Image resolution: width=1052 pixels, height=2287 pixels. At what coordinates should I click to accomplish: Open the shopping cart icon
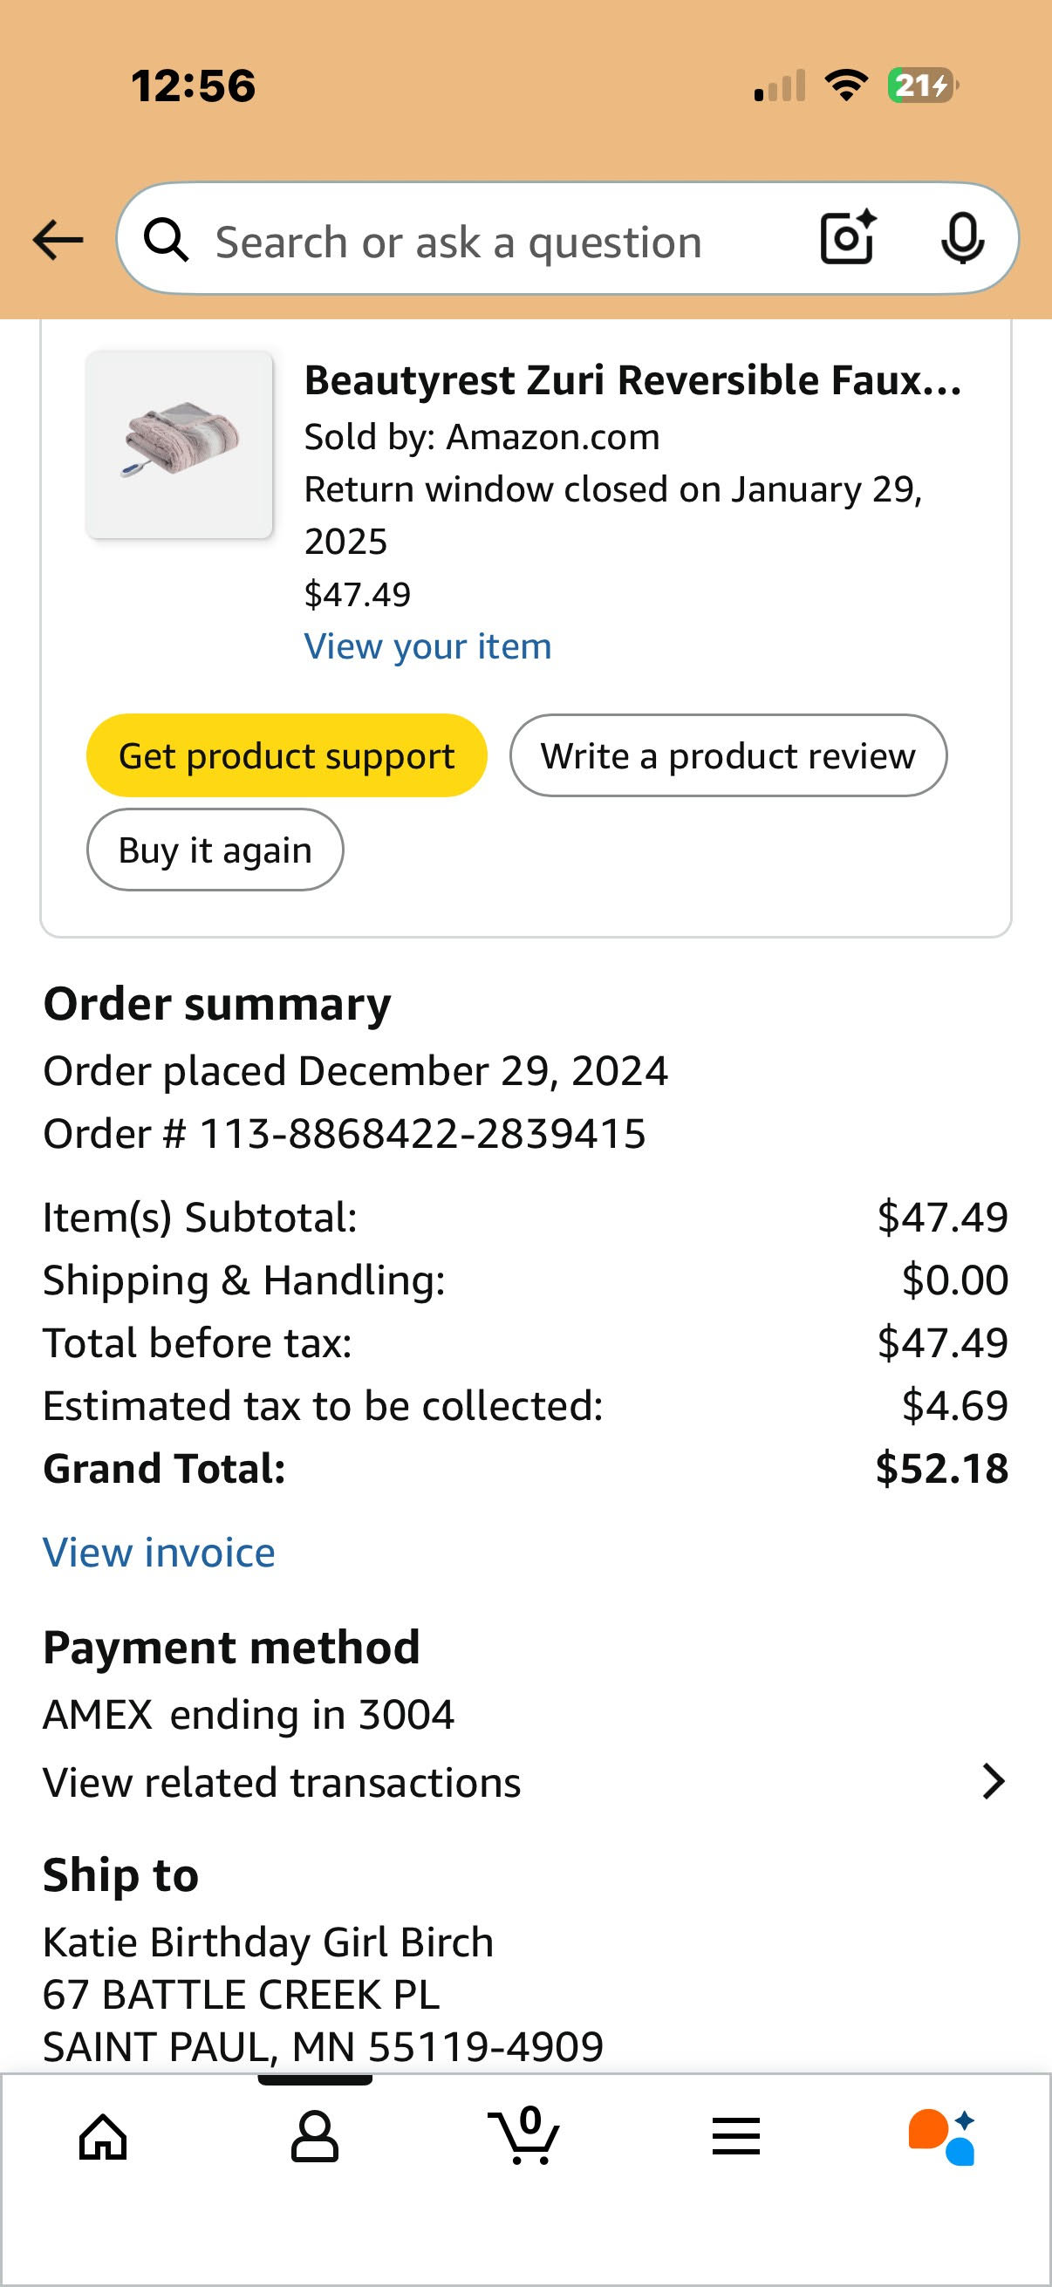(524, 2135)
